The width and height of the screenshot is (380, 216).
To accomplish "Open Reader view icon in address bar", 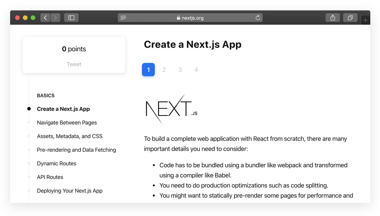I will (123, 18).
